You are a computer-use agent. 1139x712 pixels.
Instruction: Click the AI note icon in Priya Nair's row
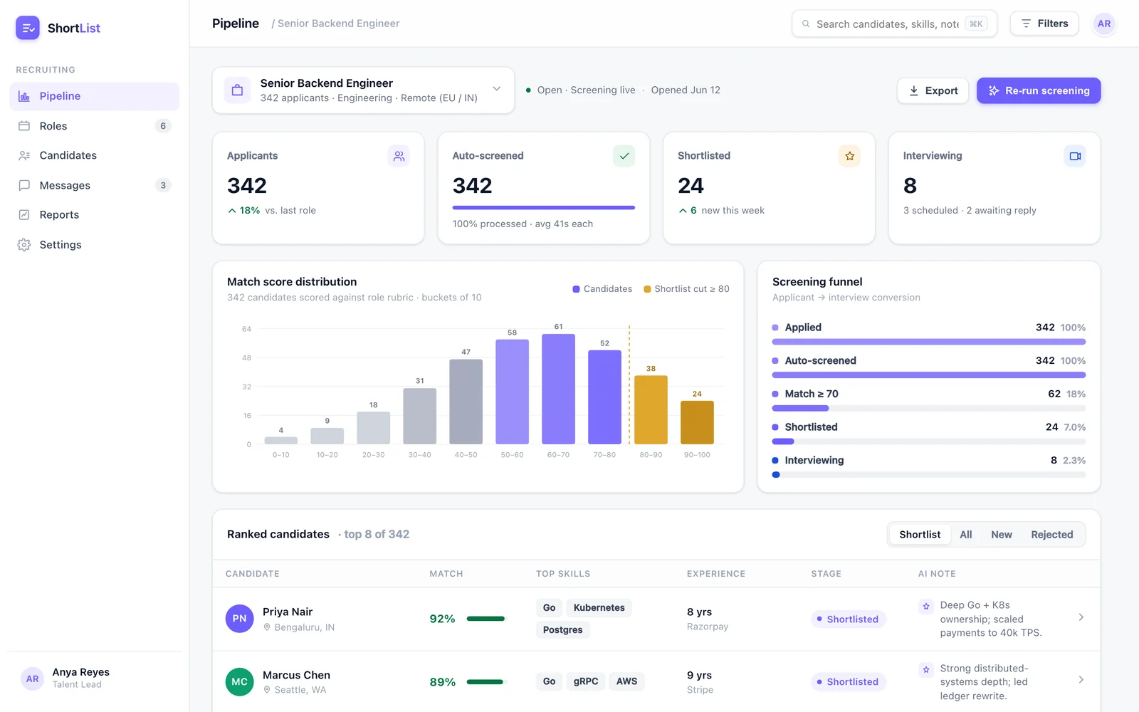pyautogui.click(x=926, y=607)
